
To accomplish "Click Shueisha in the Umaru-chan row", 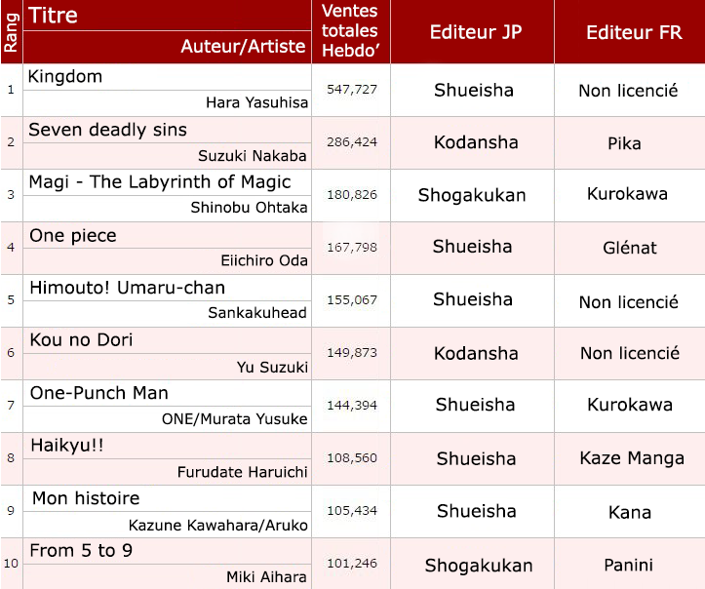I will pos(473,299).
